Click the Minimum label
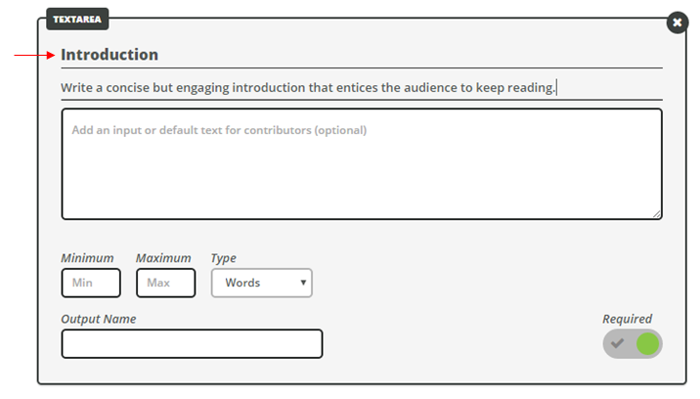Viewport: 700px width, 399px height. click(x=88, y=258)
